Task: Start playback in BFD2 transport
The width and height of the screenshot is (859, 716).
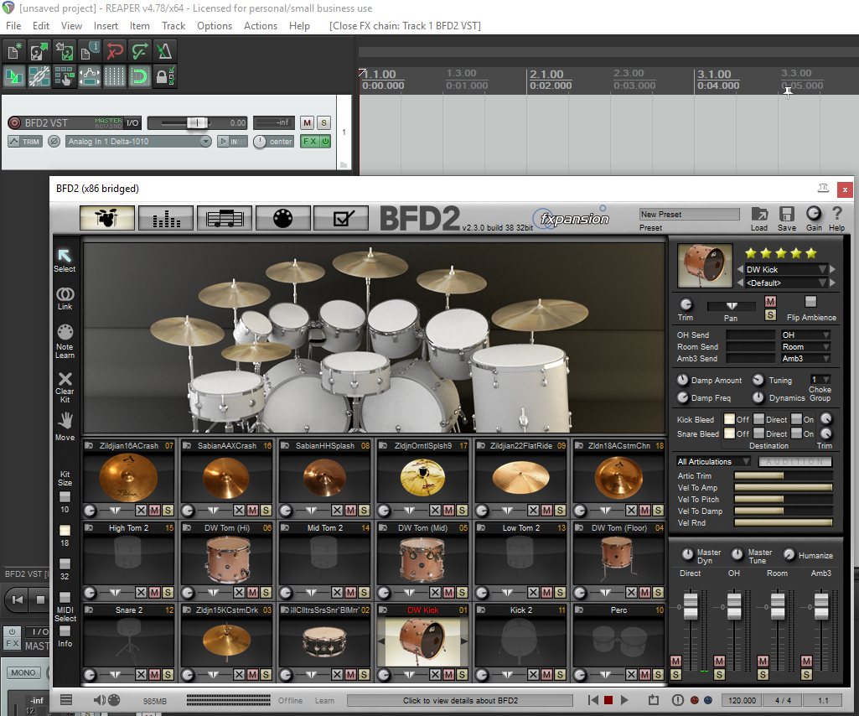Action: click(624, 700)
